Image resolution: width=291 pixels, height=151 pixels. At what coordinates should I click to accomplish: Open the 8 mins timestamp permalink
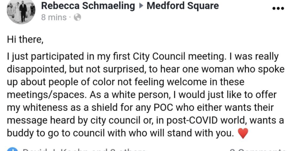coord(54,18)
